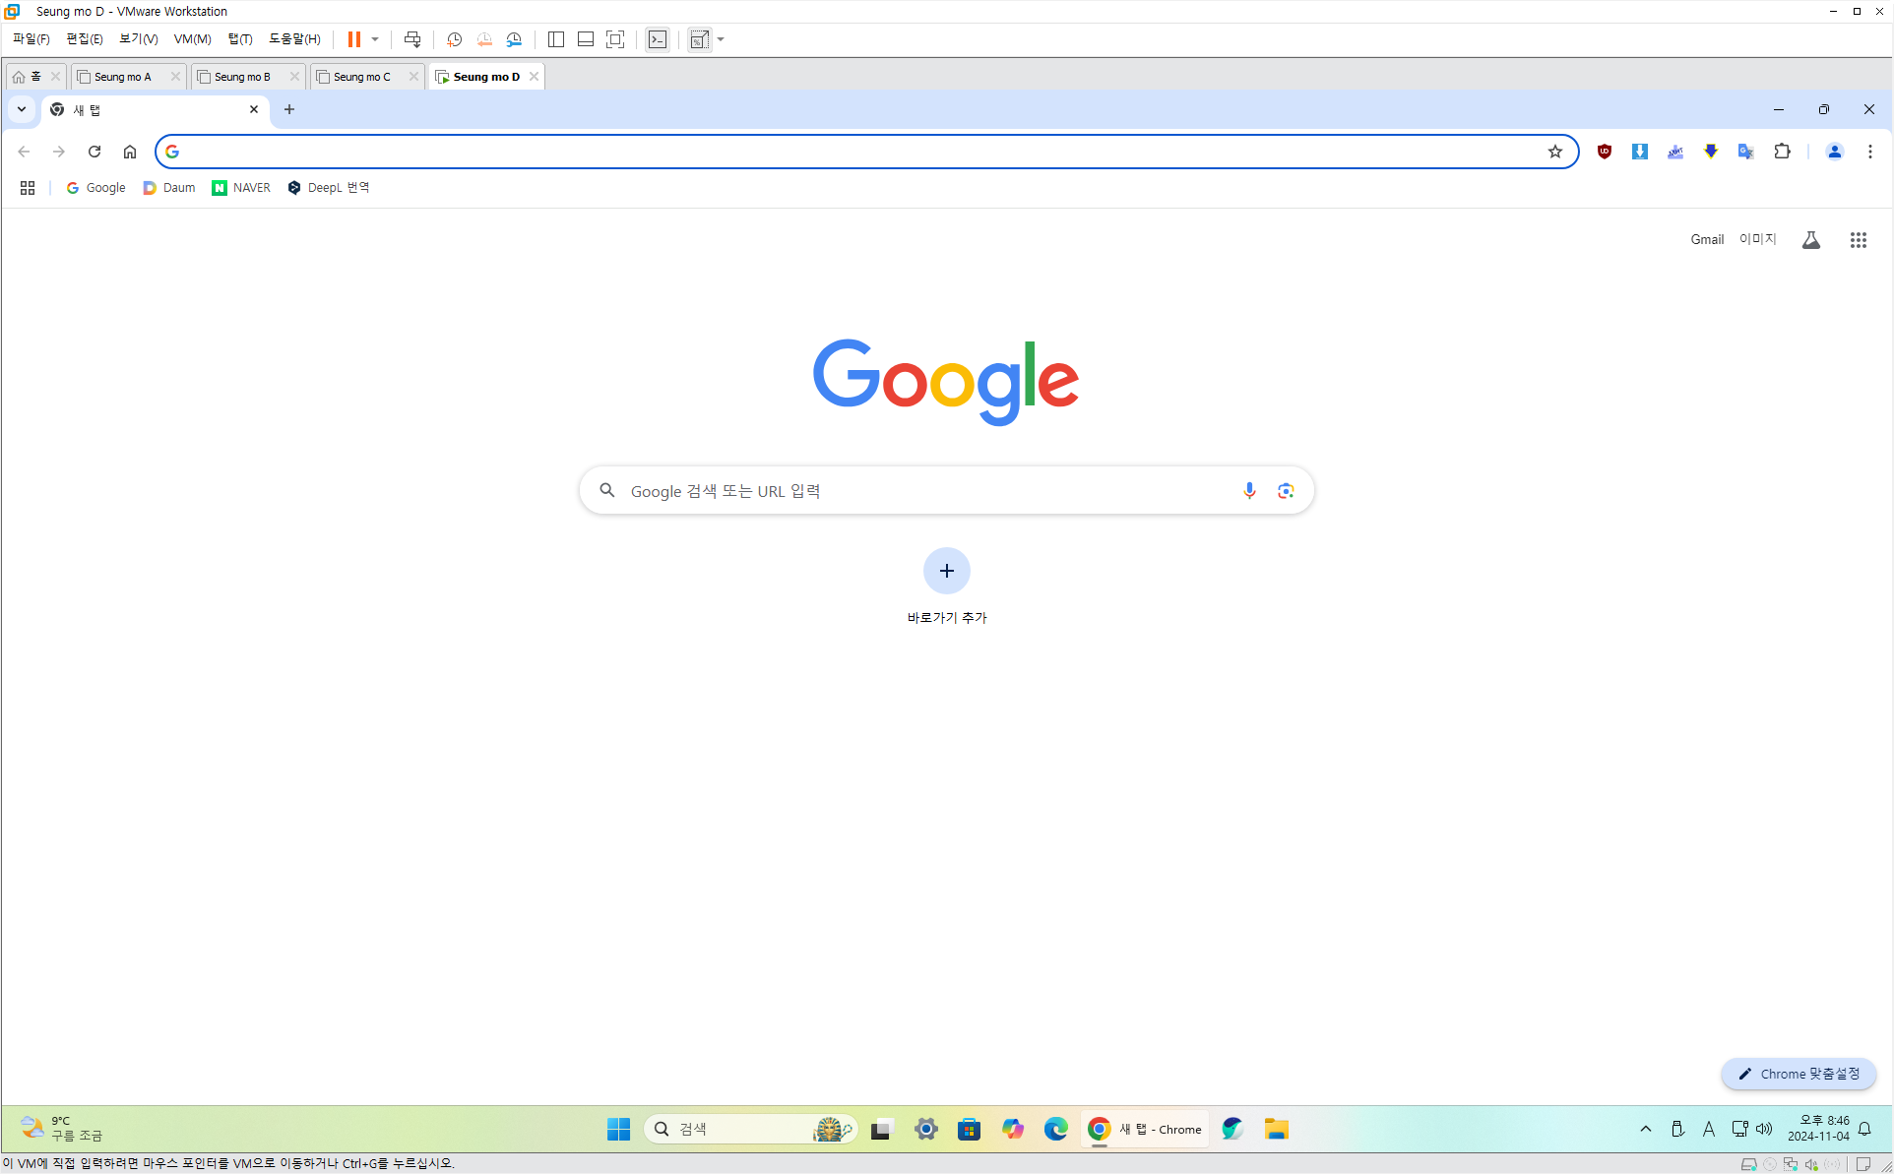
Task: Toggle VMware console view button
Action: pos(658,39)
